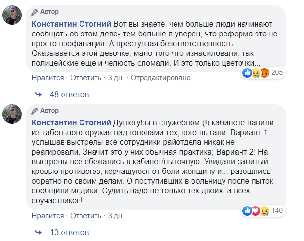Expand the 48 ответов replies thread
The width and height of the screenshot is (304, 241).
(x=67, y=94)
